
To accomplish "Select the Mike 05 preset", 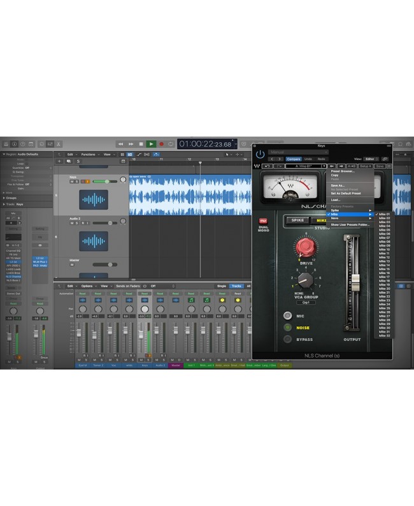I will pyautogui.click(x=384, y=230).
